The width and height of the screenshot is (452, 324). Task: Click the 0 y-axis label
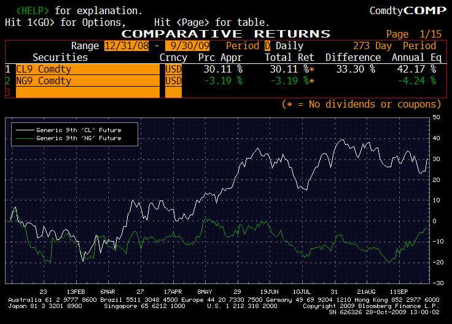[x=434, y=221]
